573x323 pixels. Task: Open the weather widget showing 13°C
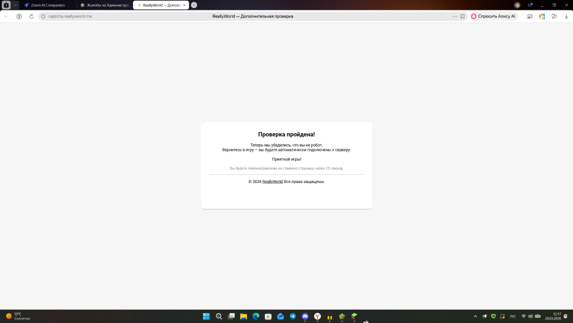18,317
